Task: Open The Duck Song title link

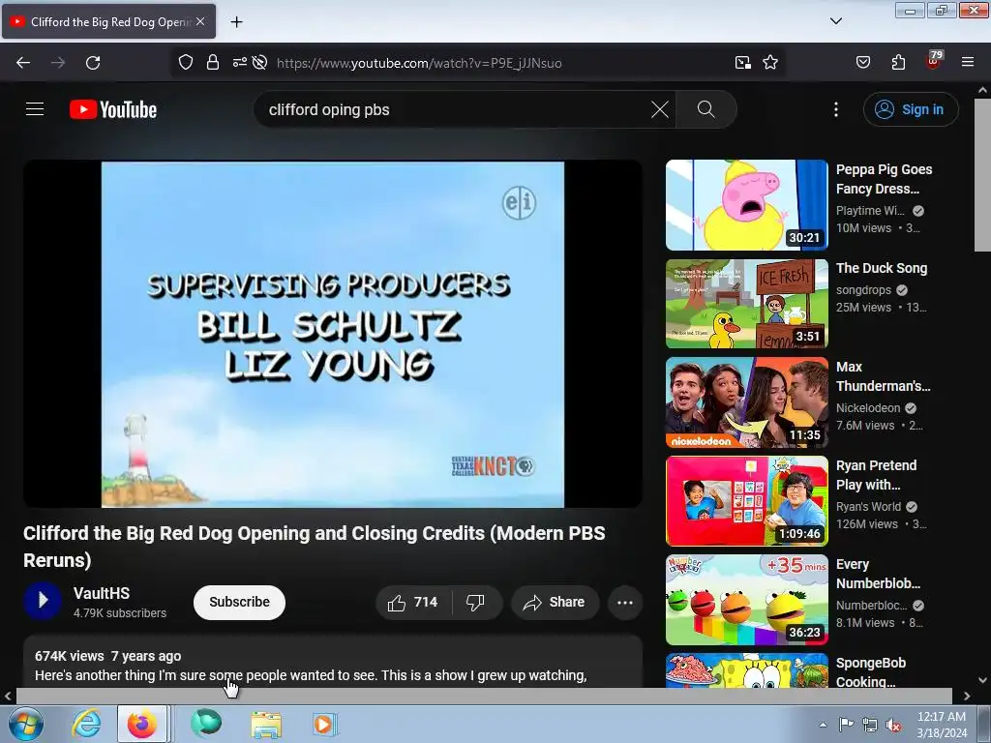Action: (x=881, y=268)
